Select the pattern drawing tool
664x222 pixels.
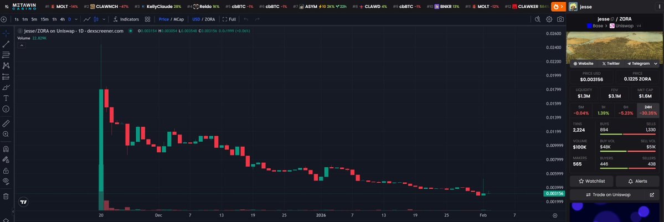click(6, 66)
